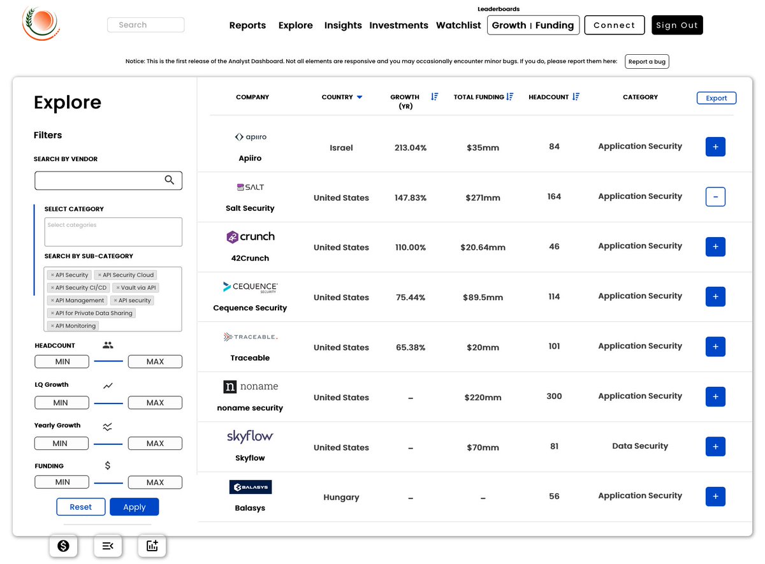
Task: Add Apiiro with the plus button
Action: 715,147
